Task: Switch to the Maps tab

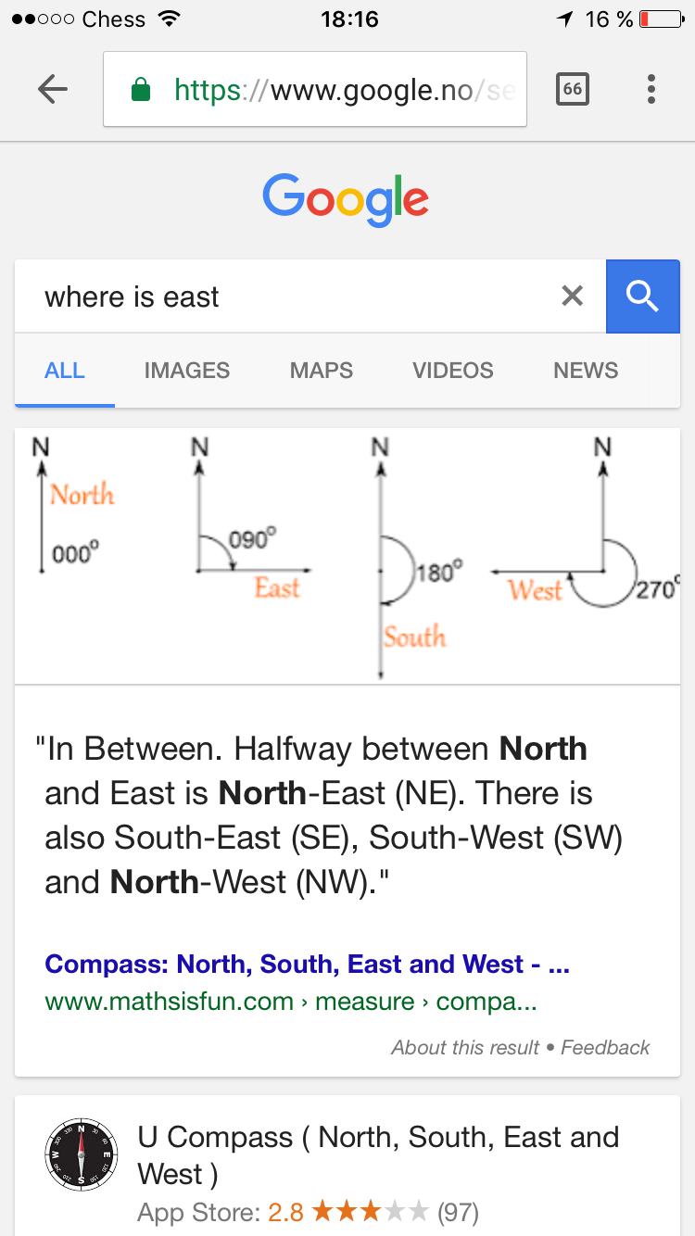Action: (x=321, y=371)
